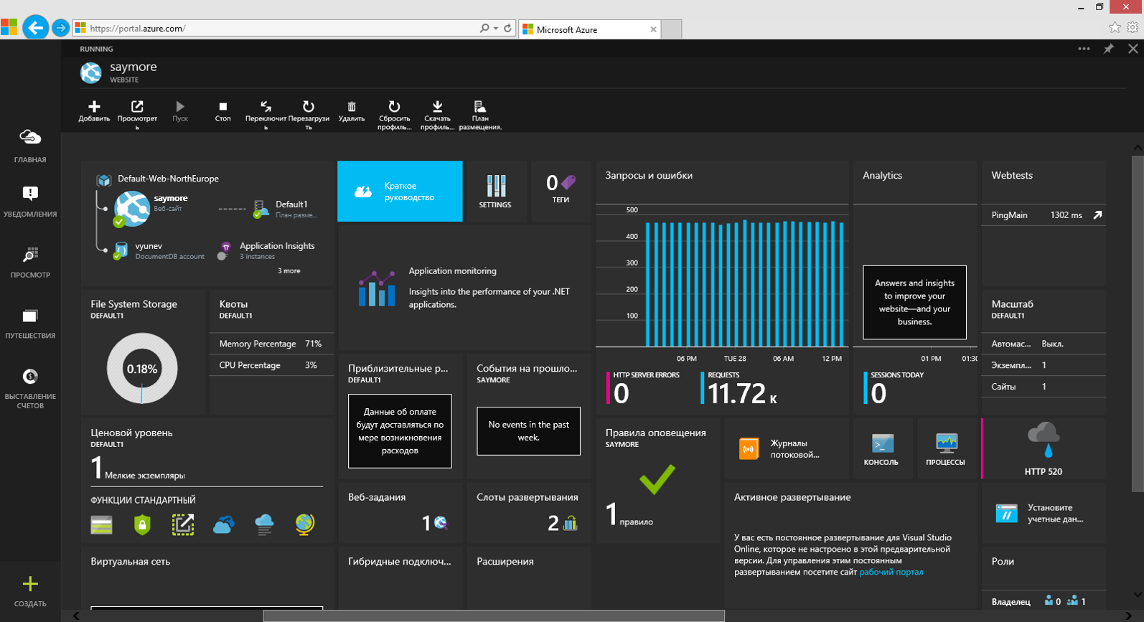The height and width of the screenshot is (622, 1144).
Task: Restart the site with Перезагрузить
Action: tap(309, 106)
